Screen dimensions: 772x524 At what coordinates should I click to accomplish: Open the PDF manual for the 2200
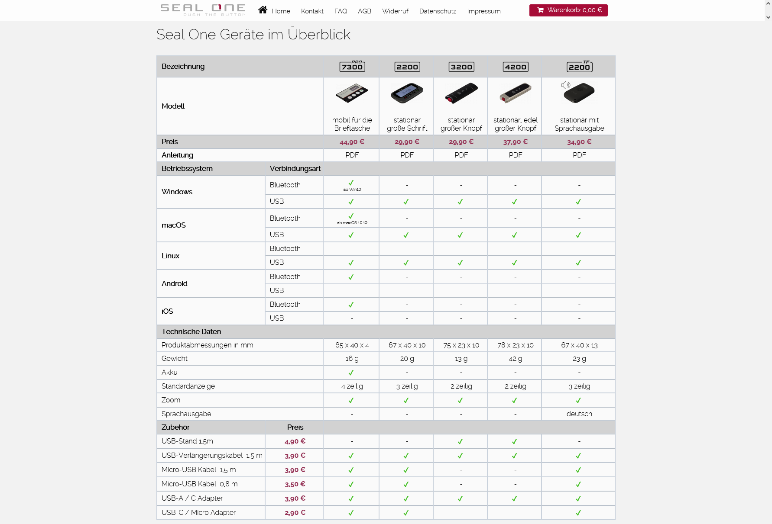click(x=407, y=155)
